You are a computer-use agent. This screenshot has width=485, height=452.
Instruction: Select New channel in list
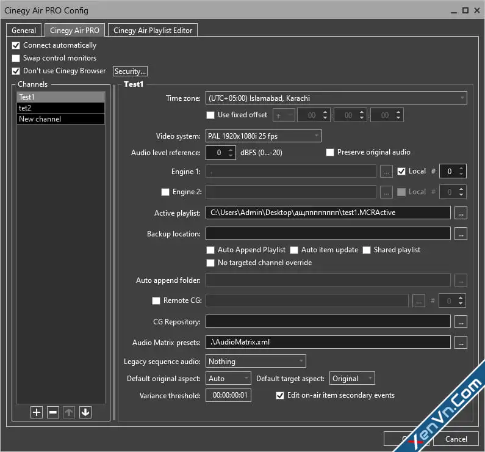pyautogui.click(x=60, y=119)
